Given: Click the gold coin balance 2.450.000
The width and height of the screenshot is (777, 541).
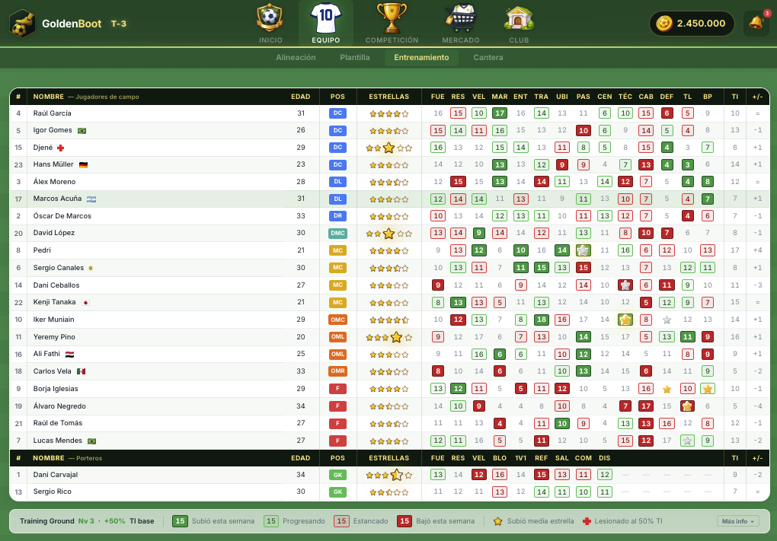Looking at the screenshot, I should [692, 24].
